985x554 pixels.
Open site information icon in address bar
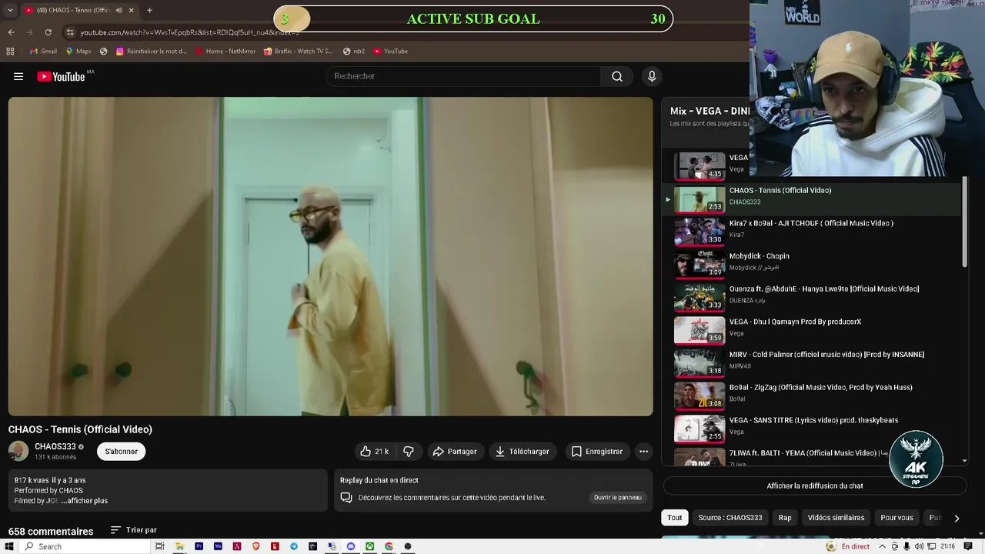[x=70, y=32]
